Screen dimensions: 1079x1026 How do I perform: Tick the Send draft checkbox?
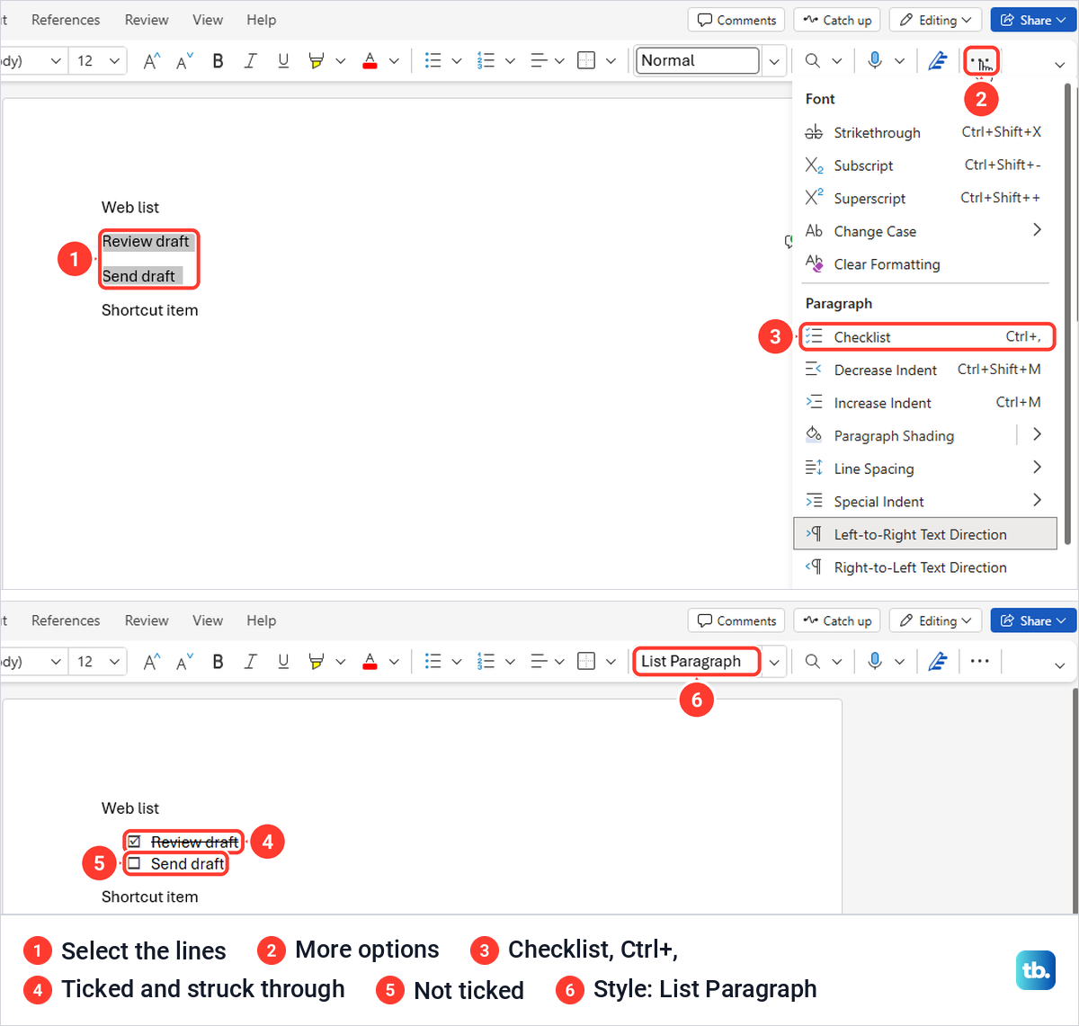(x=134, y=863)
